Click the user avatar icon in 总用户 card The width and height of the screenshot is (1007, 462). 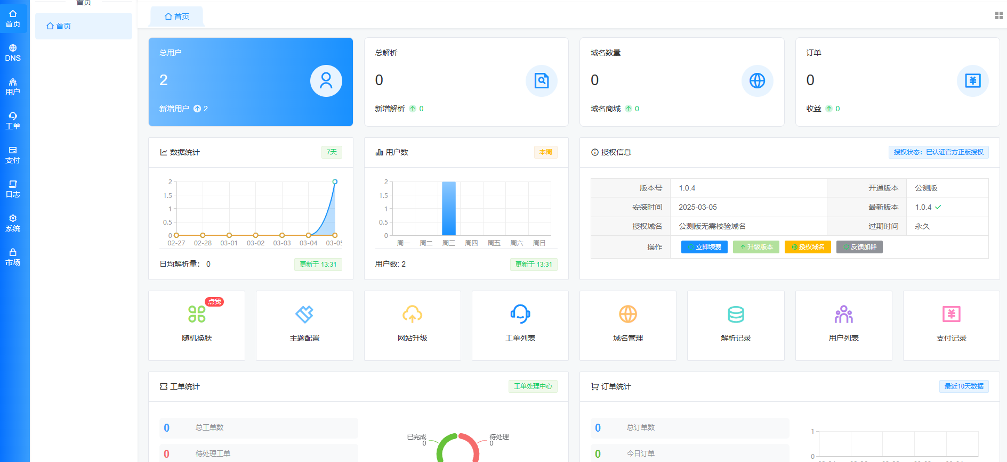326,81
